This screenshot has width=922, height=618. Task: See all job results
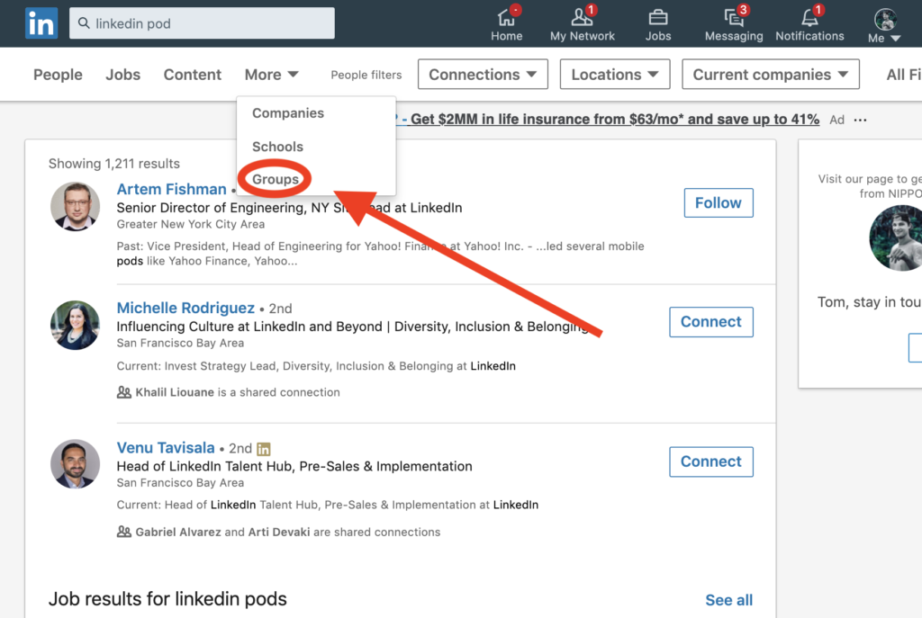click(x=728, y=600)
